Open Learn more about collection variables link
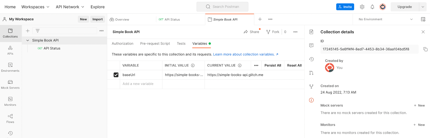 [x=246, y=54]
